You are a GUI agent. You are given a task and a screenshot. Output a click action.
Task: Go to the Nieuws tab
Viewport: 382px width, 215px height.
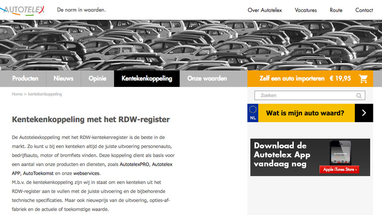[64, 78]
